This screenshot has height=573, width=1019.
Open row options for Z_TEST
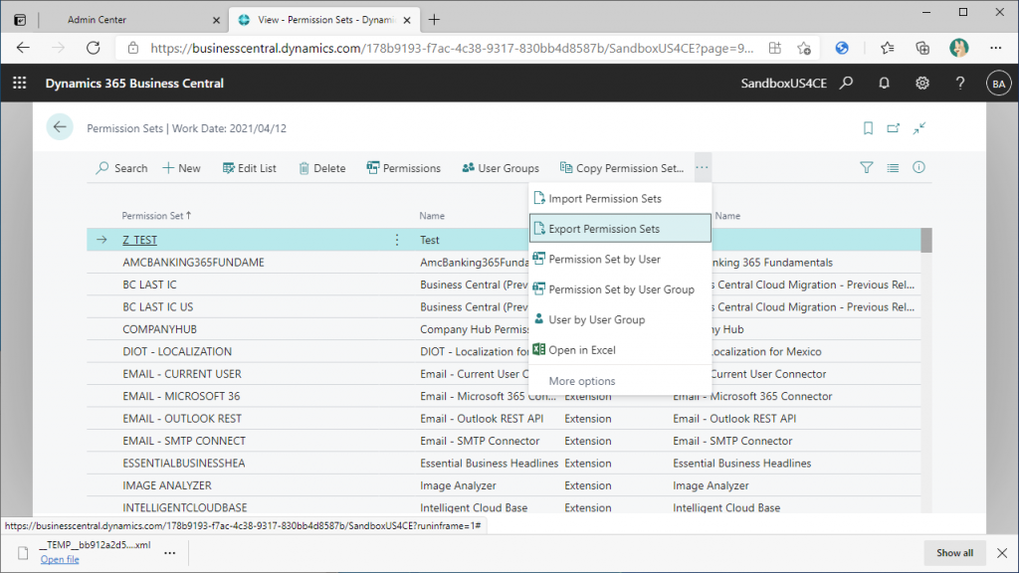397,240
